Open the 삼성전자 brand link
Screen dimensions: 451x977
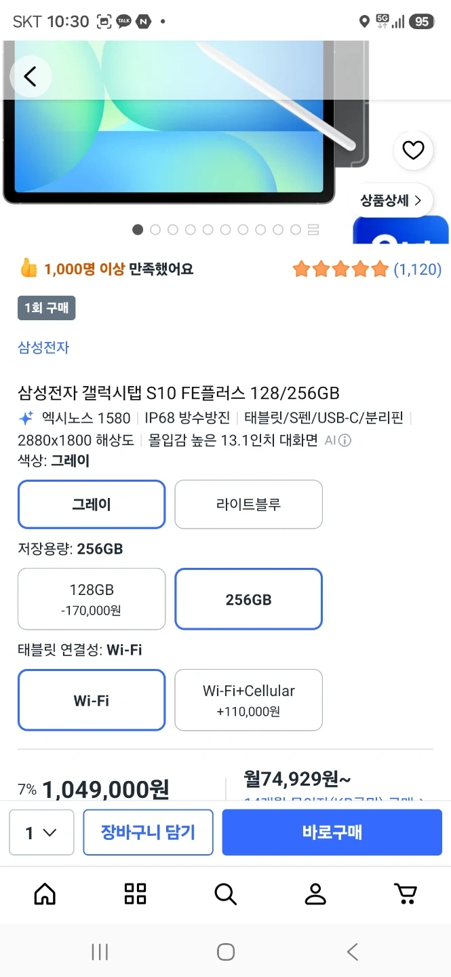click(43, 347)
